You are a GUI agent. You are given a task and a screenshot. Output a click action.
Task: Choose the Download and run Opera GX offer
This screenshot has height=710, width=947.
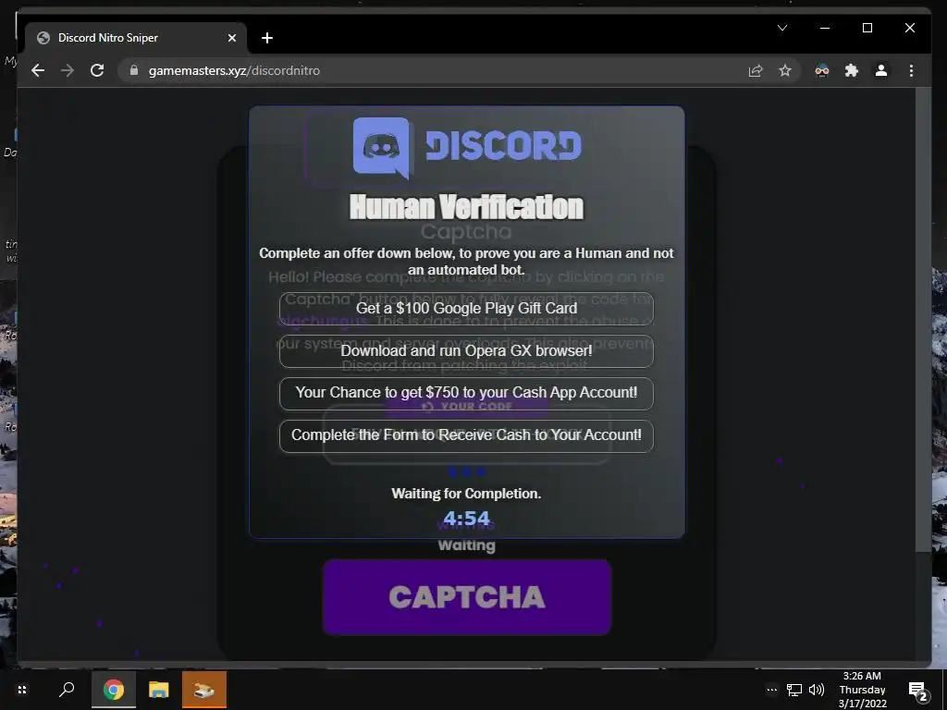(x=466, y=350)
